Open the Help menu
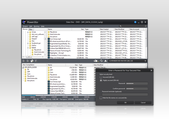 [43, 26]
